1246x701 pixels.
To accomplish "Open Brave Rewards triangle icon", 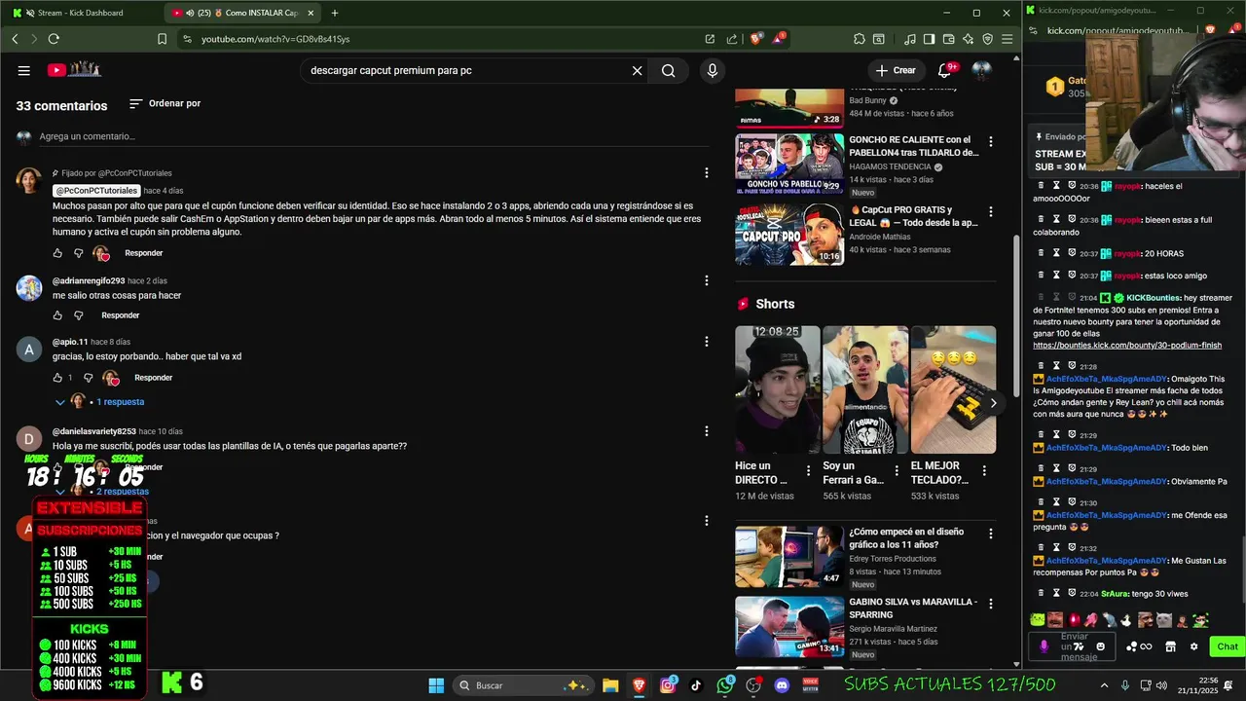I will tap(779, 39).
